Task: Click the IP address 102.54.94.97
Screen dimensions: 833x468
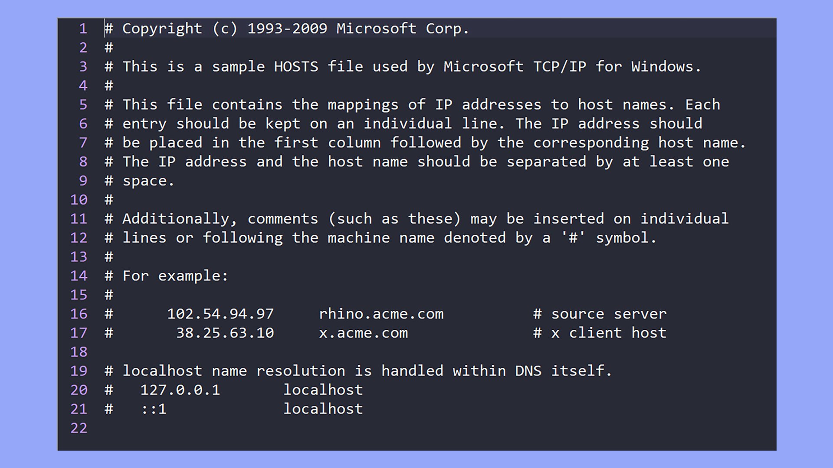Action: (220, 314)
